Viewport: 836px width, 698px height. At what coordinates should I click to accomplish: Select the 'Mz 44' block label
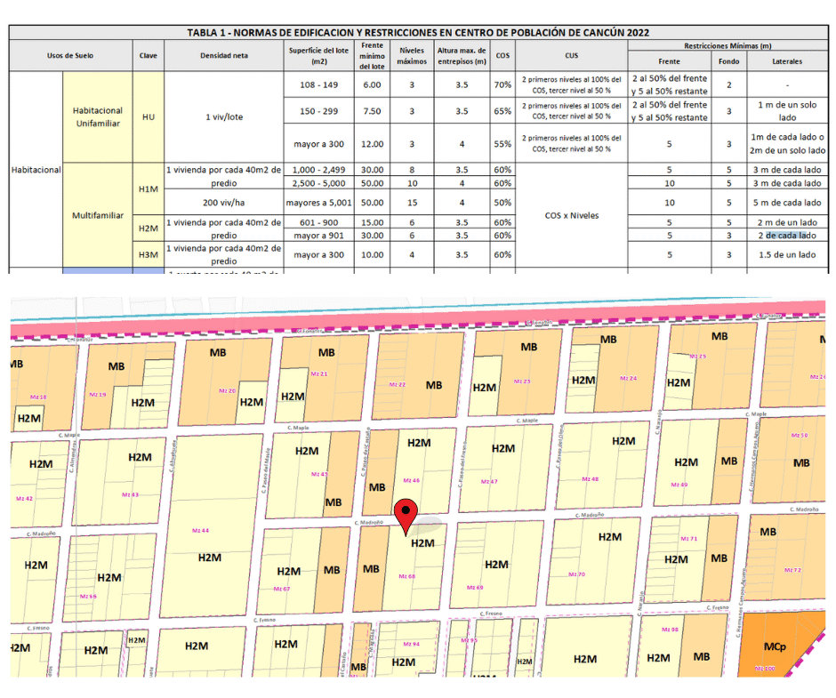(x=200, y=531)
